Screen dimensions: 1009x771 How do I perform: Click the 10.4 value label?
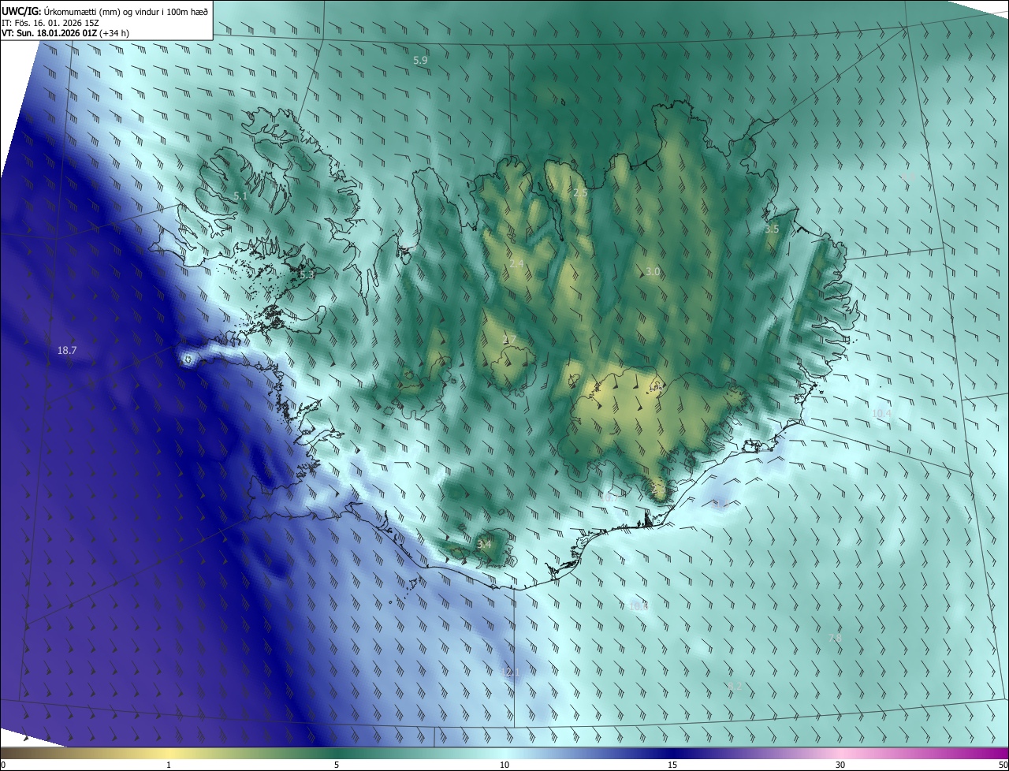tap(881, 413)
